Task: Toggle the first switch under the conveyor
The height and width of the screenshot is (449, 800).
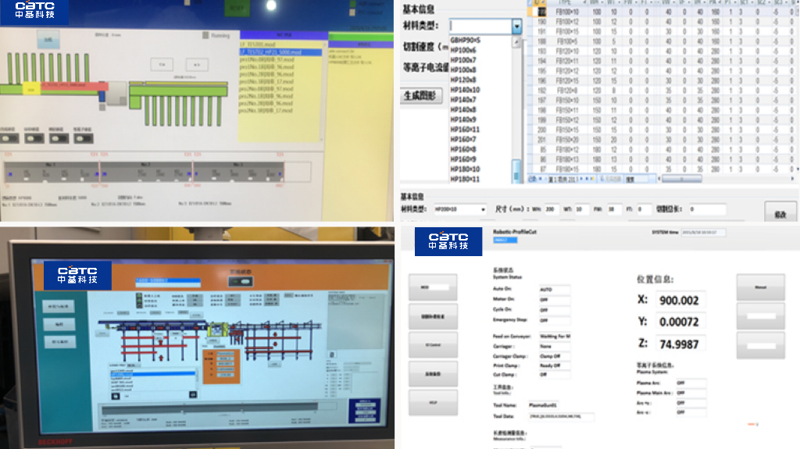Action: [x=11, y=138]
